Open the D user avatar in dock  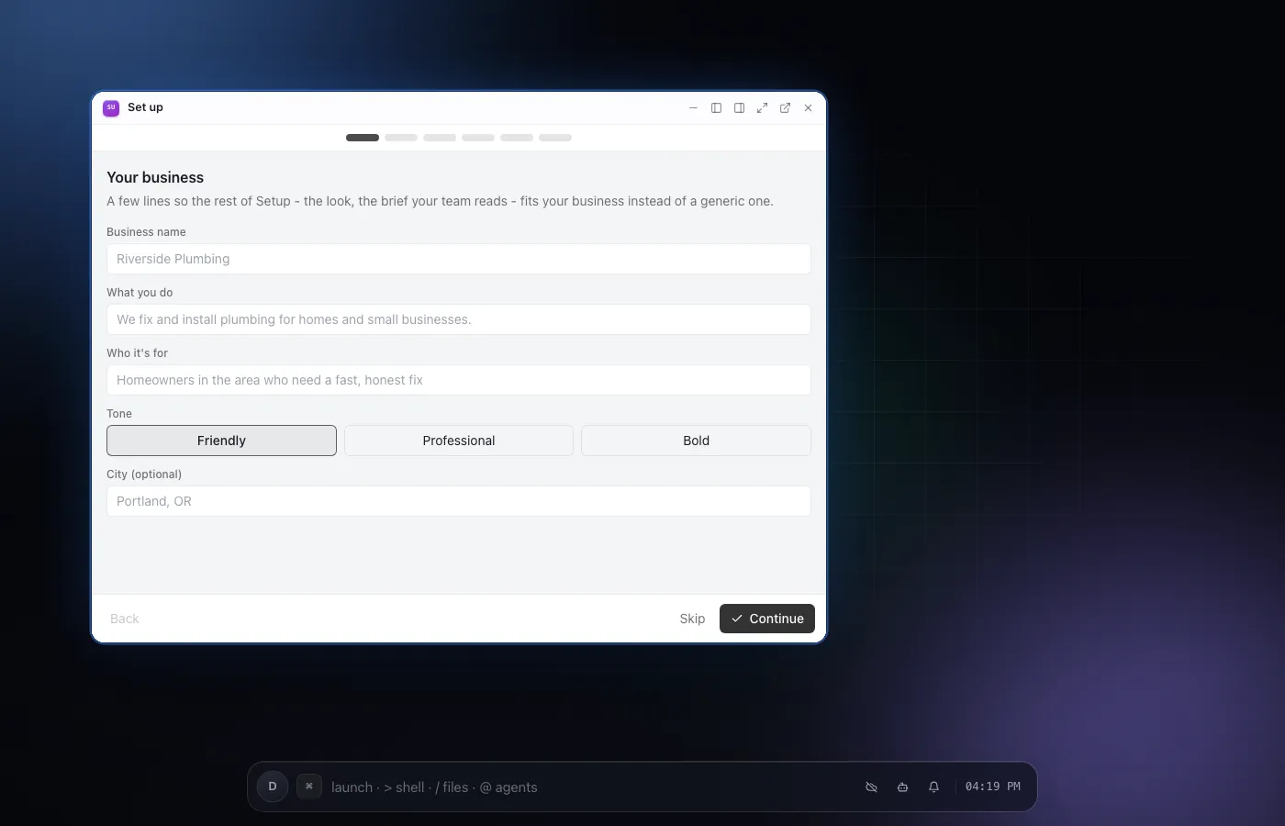[x=273, y=787]
